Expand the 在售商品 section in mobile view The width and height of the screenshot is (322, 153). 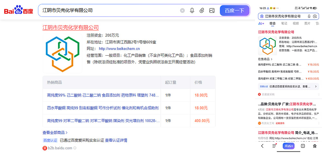pos(265,59)
